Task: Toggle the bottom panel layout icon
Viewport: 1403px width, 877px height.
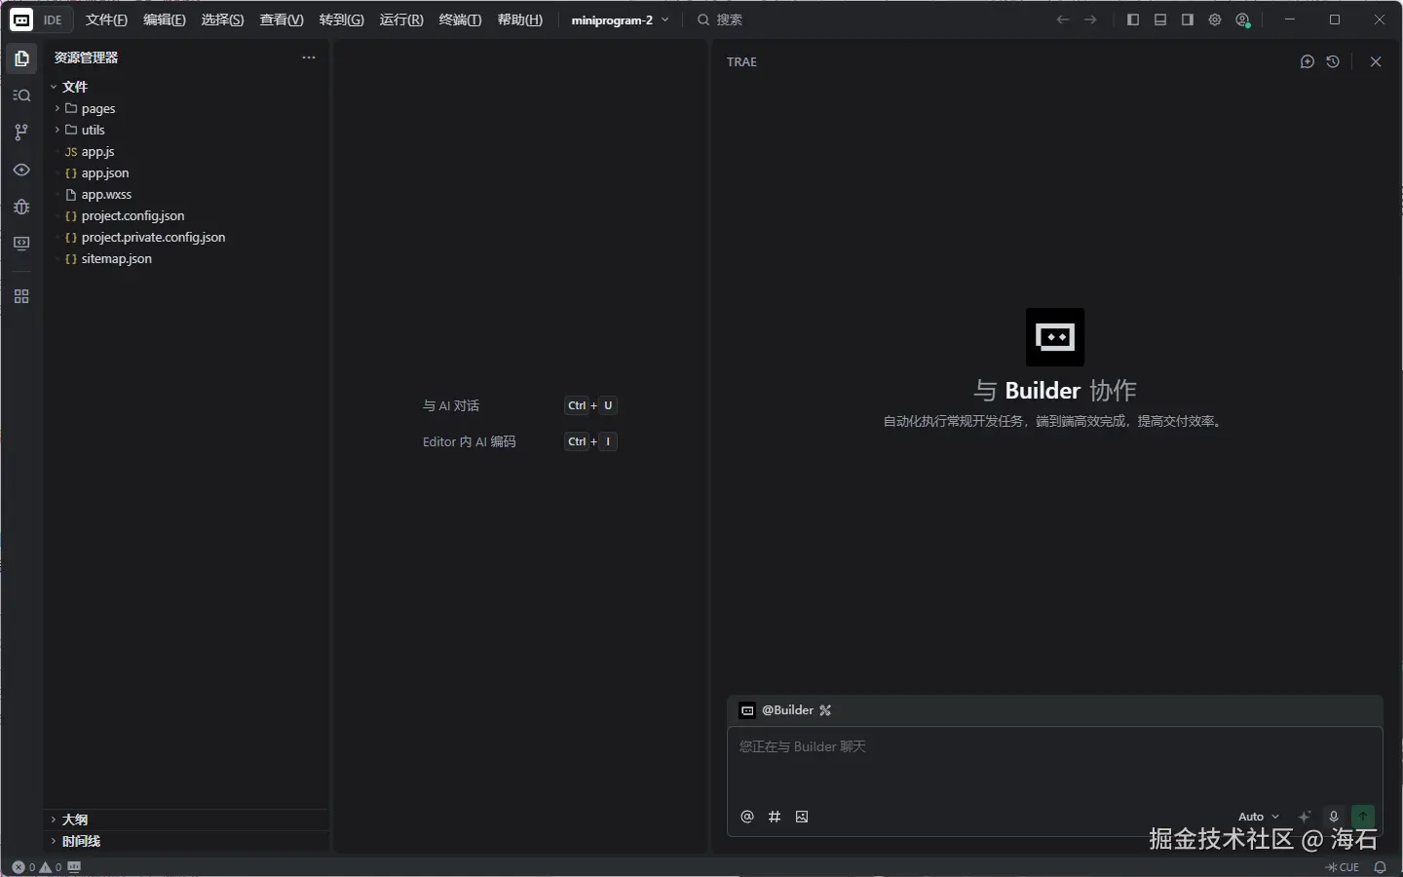Action: pyautogui.click(x=1160, y=19)
